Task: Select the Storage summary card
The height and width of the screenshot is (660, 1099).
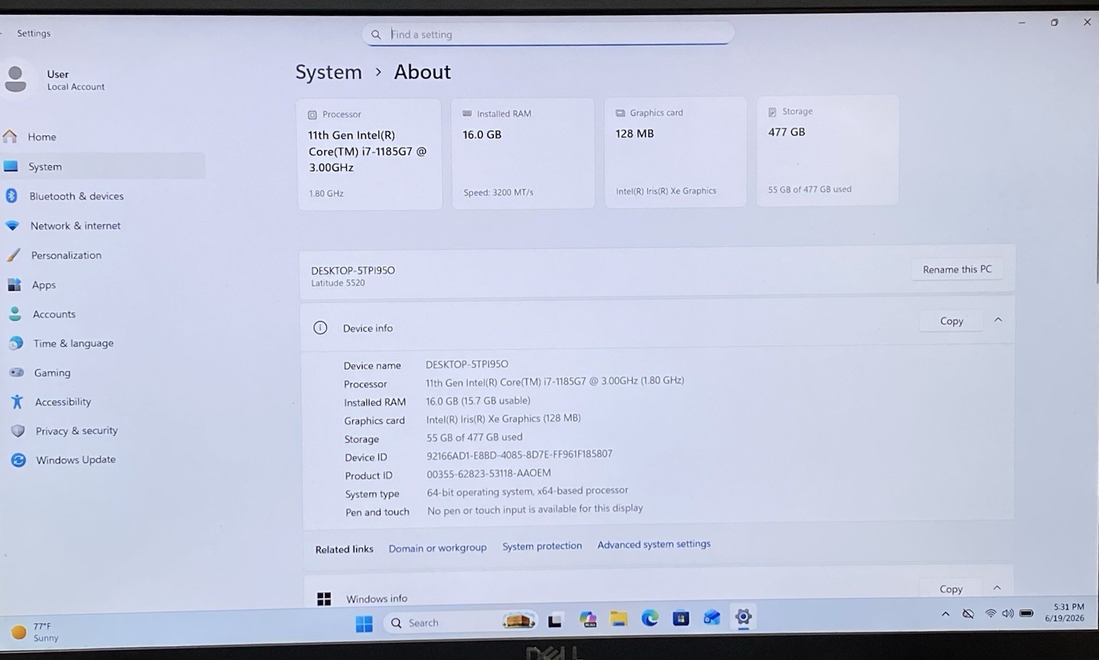Action: point(828,150)
